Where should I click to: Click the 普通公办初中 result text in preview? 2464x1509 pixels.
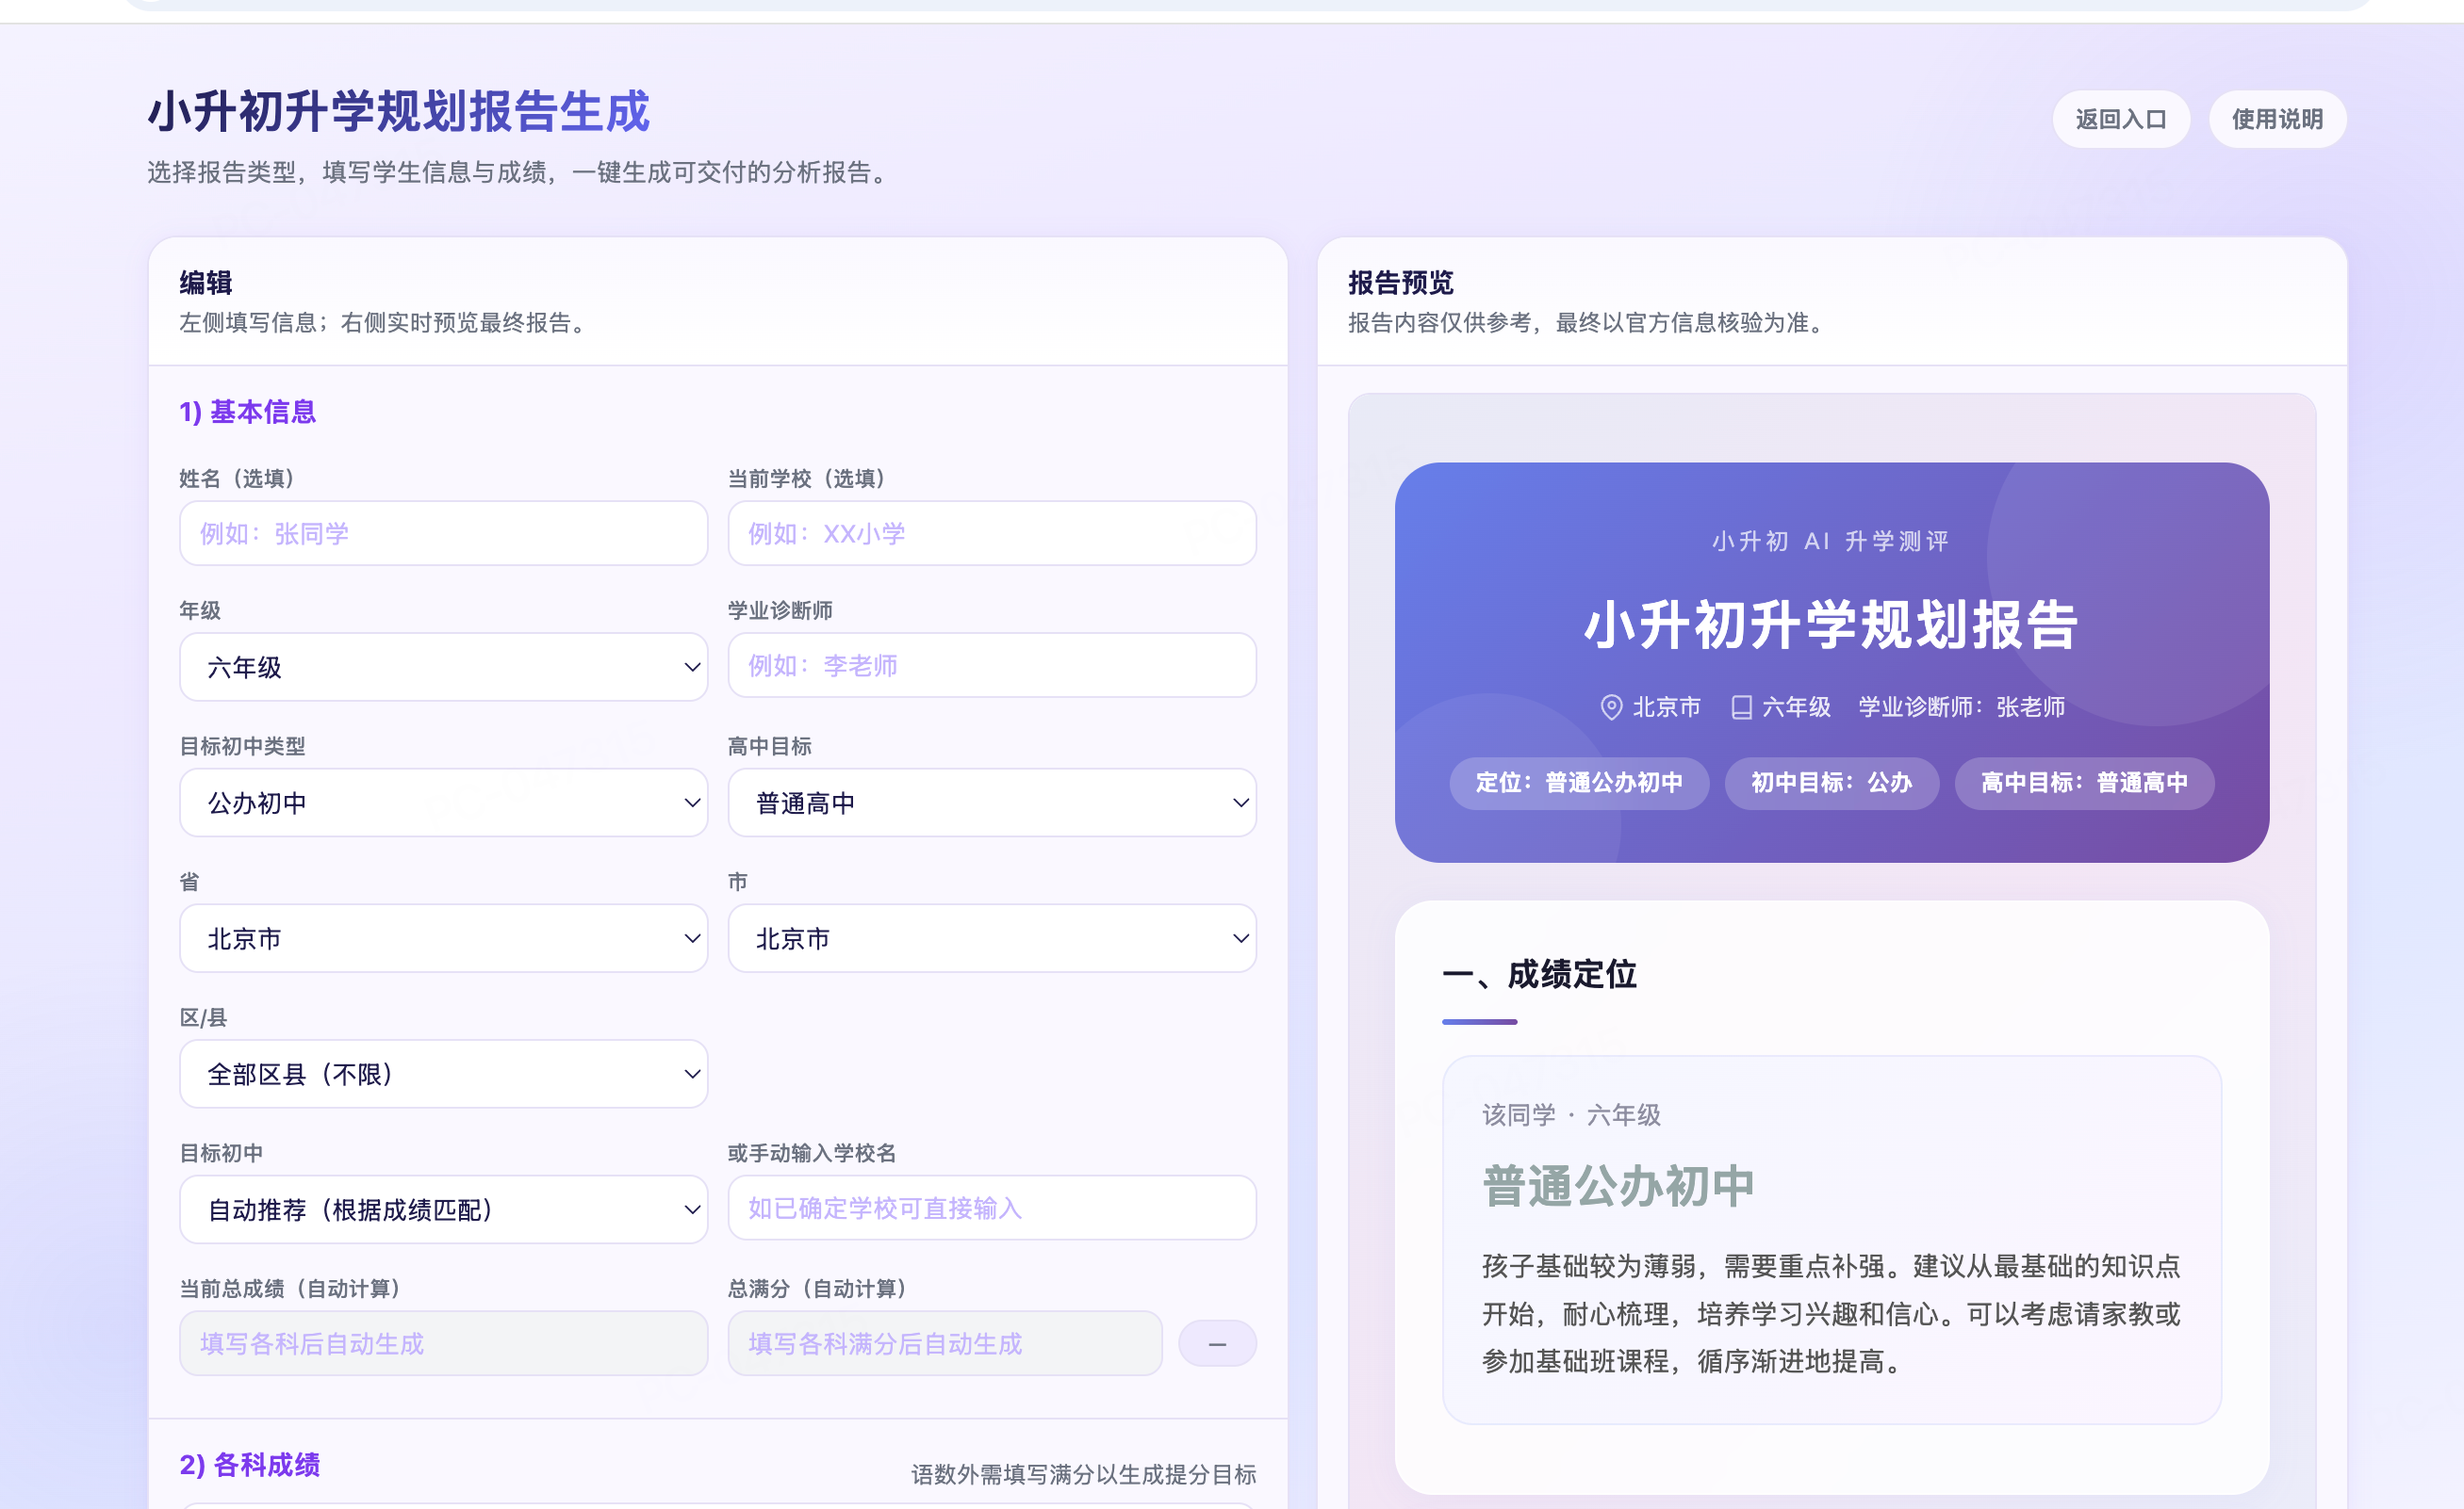pos(1618,1186)
